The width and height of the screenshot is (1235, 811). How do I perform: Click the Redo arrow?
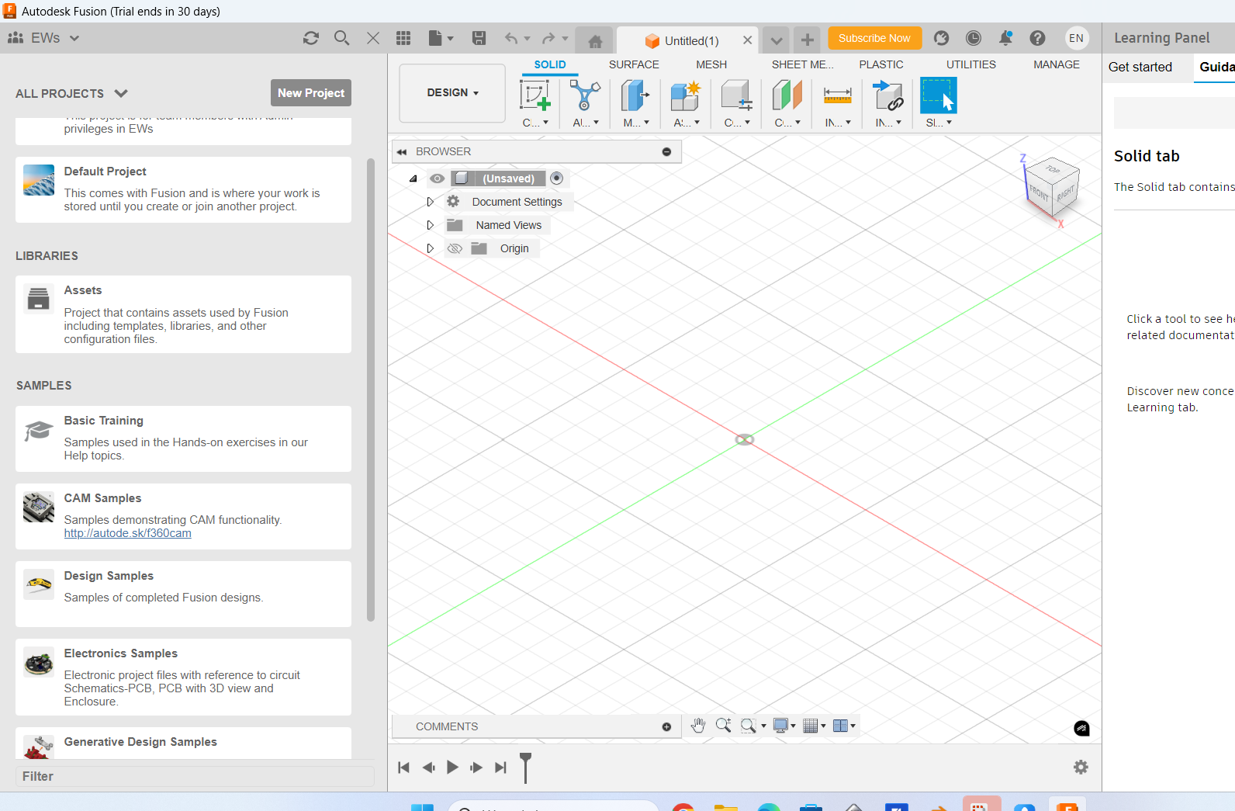point(548,38)
